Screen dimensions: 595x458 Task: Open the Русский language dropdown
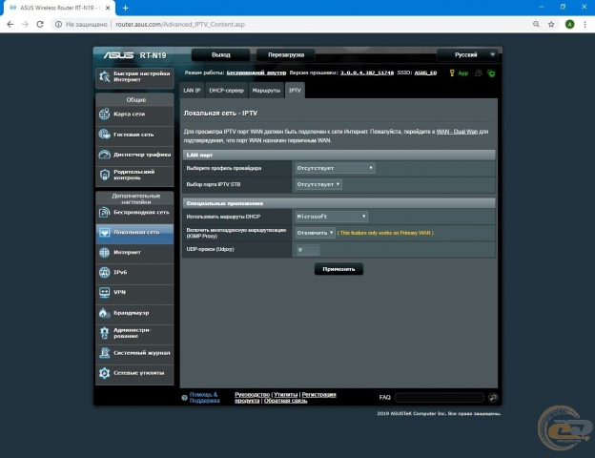coord(466,54)
